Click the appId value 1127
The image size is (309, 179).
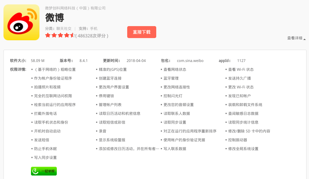pos(241,61)
